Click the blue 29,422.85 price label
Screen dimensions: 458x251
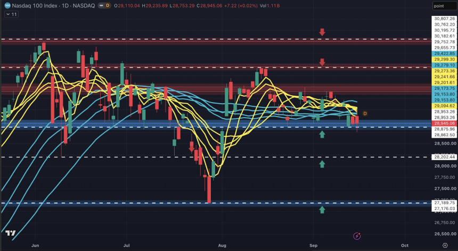[x=444, y=53]
